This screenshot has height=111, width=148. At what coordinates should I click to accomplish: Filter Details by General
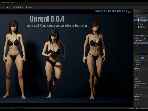pos(137,56)
